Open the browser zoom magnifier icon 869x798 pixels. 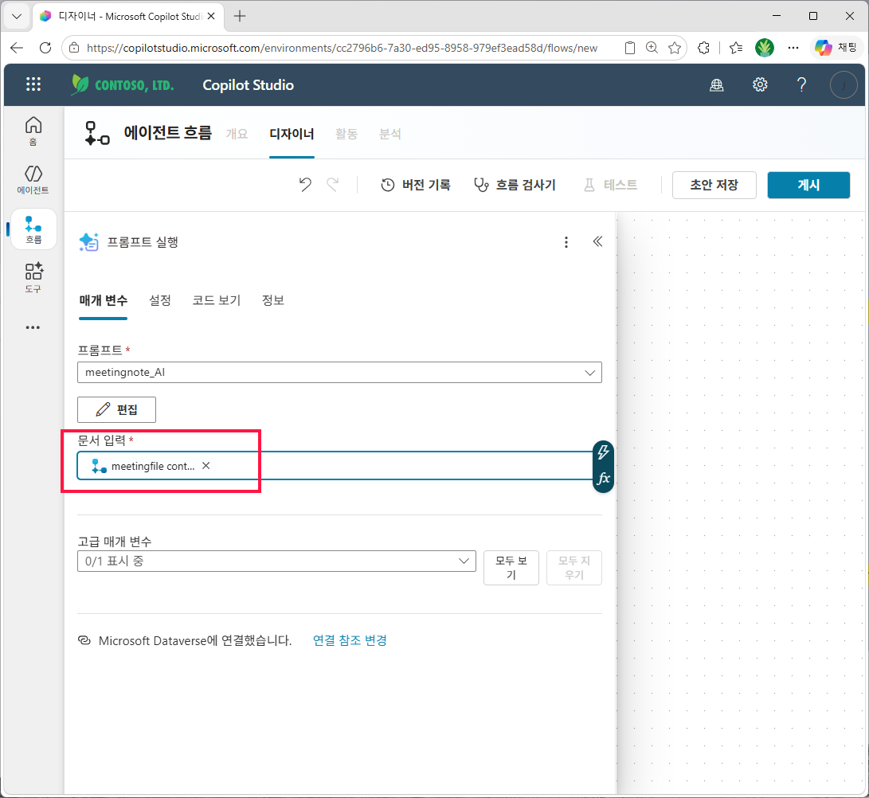[x=652, y=48]
